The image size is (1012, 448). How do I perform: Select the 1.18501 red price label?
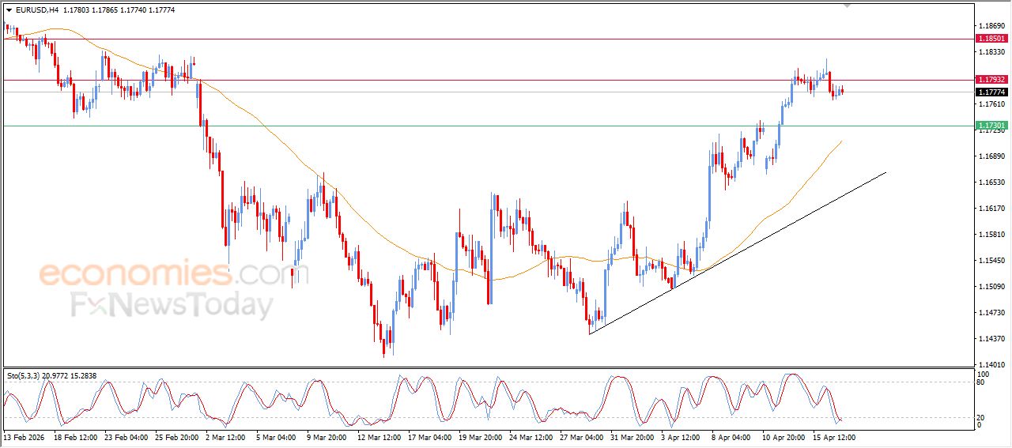click(991, 39)
